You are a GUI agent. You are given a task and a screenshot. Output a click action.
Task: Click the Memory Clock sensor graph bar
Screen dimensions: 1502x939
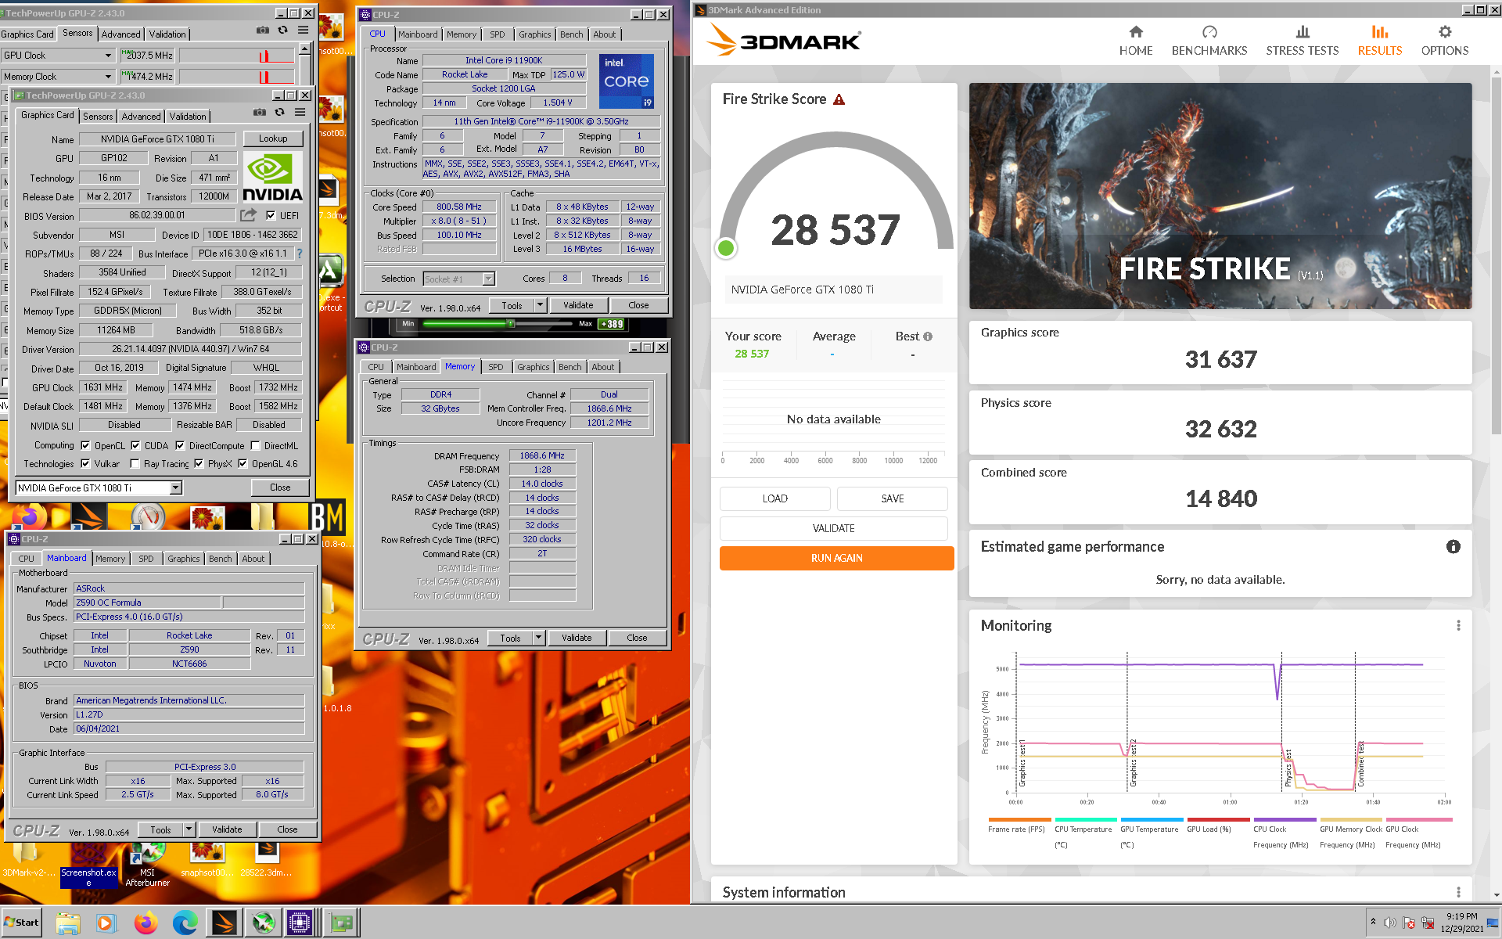coord(237,77)
